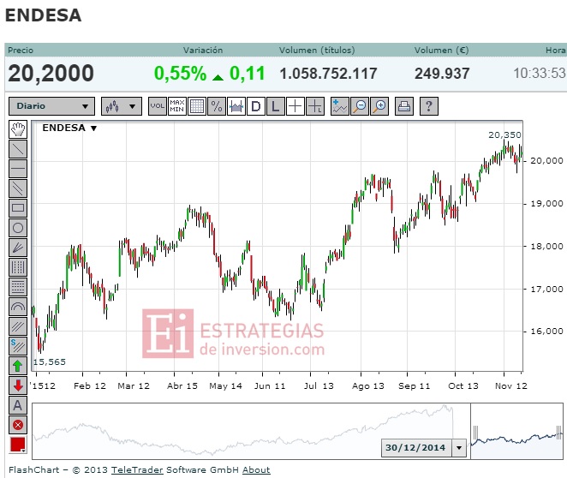Print the chart

(404, 106)
